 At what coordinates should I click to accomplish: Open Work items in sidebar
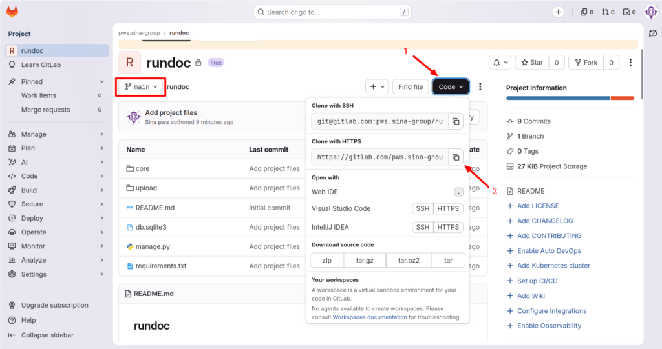click(56, 95)
